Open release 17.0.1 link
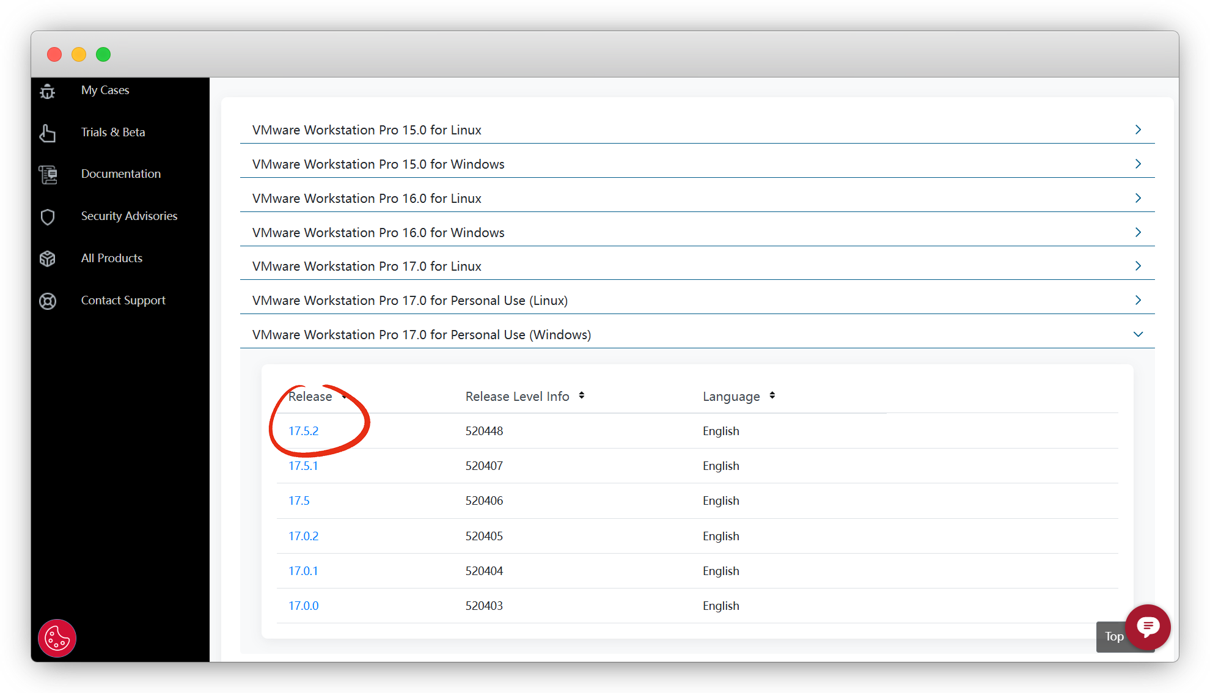Image resolution: width=1210 pixels, height=693 pixels. pyautogui.click(x=303, y=571)
